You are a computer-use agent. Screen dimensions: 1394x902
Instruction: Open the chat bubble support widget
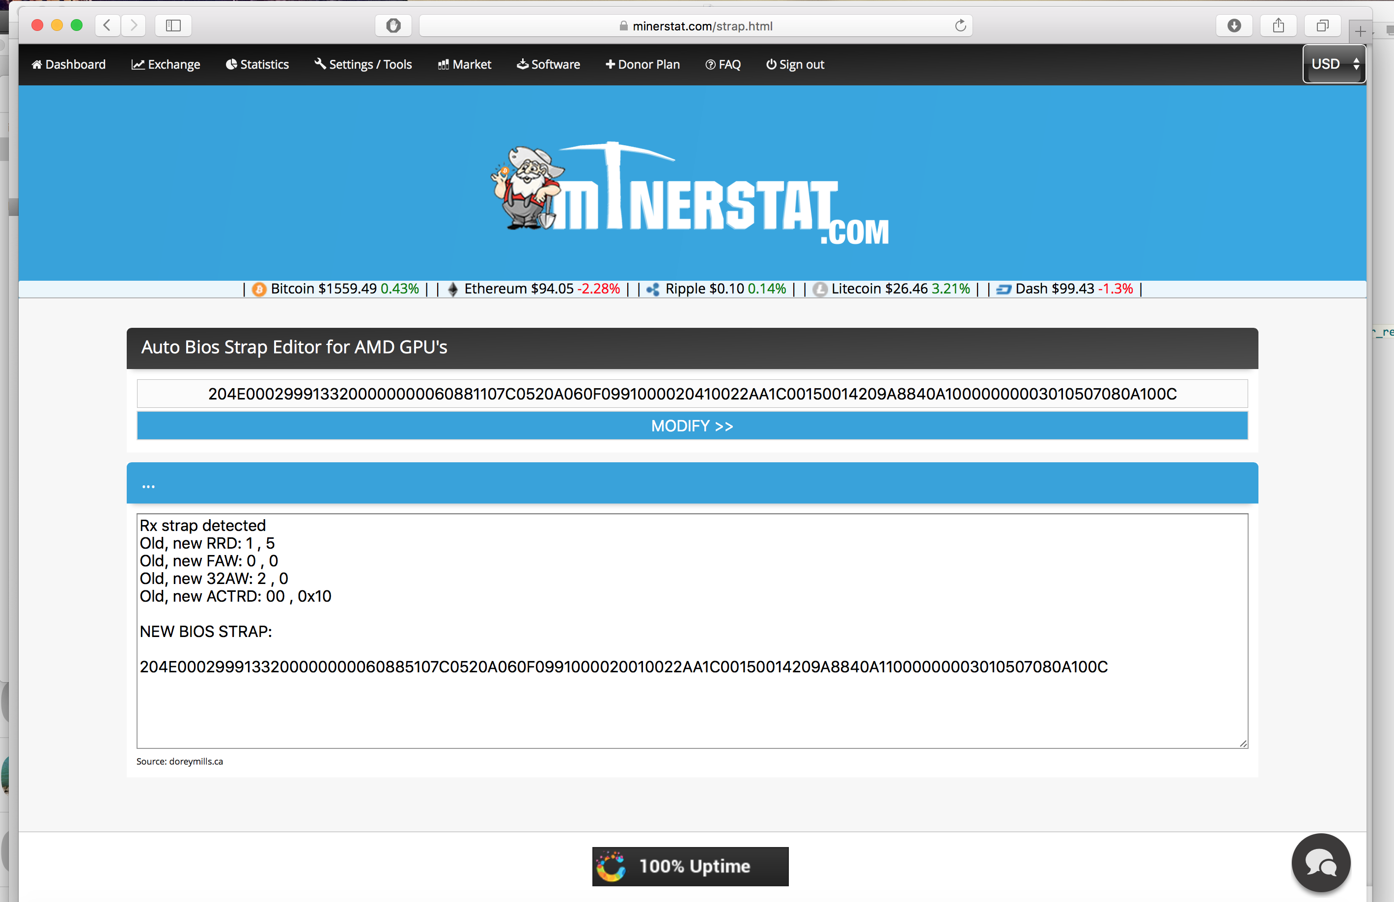click(x=1321, y=863)
